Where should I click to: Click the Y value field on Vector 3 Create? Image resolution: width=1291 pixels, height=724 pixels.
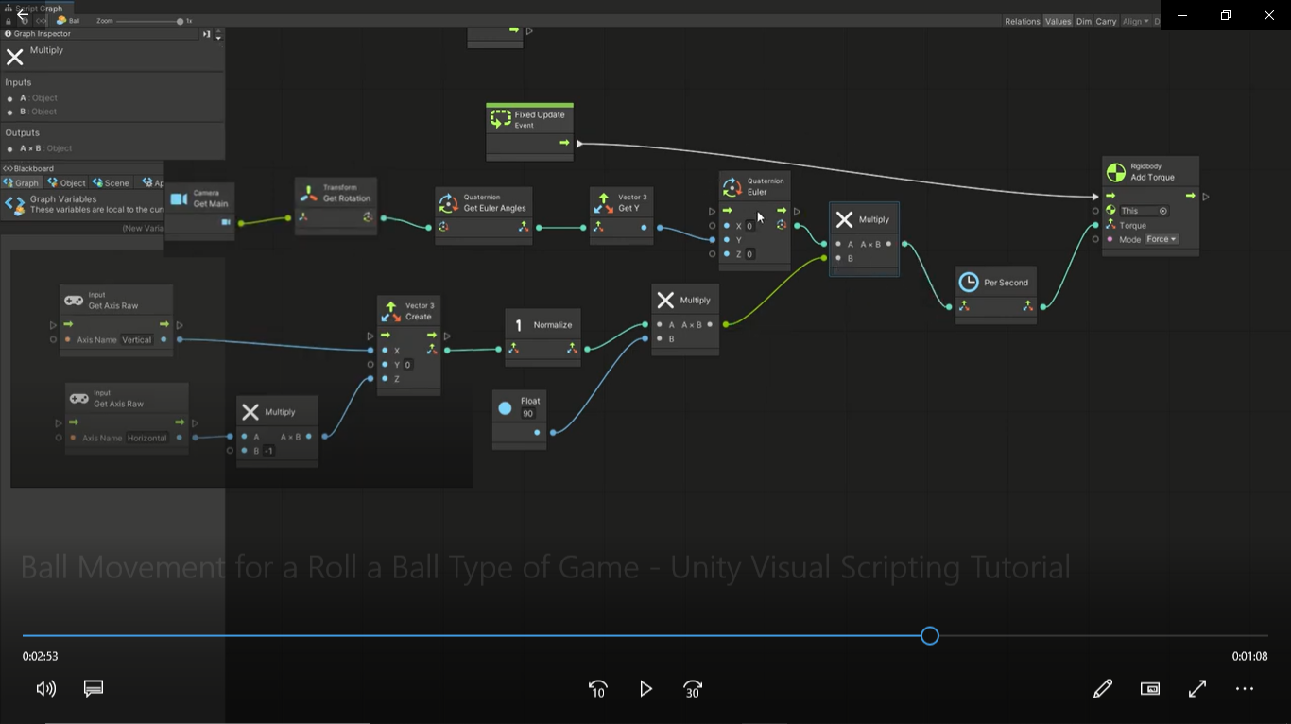coord(408,365)
